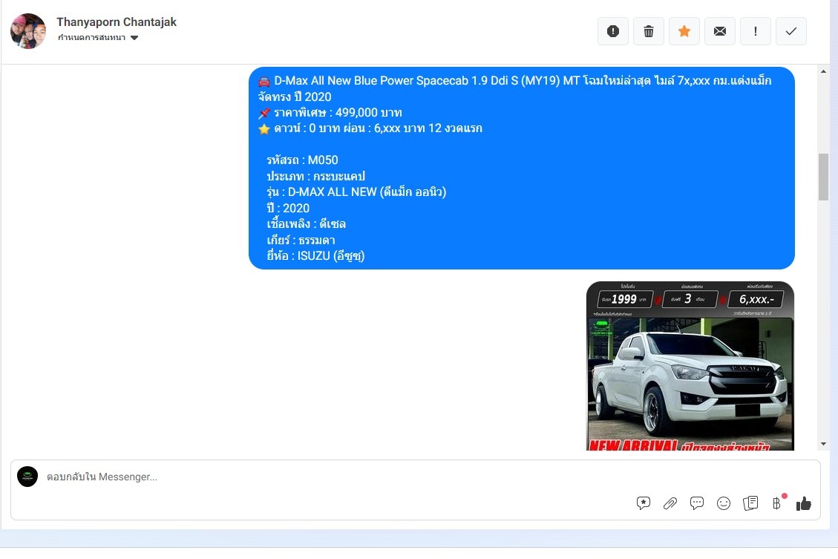This screenshot has height=559, width=838.
Task: Toggle the orange star follow-up icon
Action: click(684, 31)
